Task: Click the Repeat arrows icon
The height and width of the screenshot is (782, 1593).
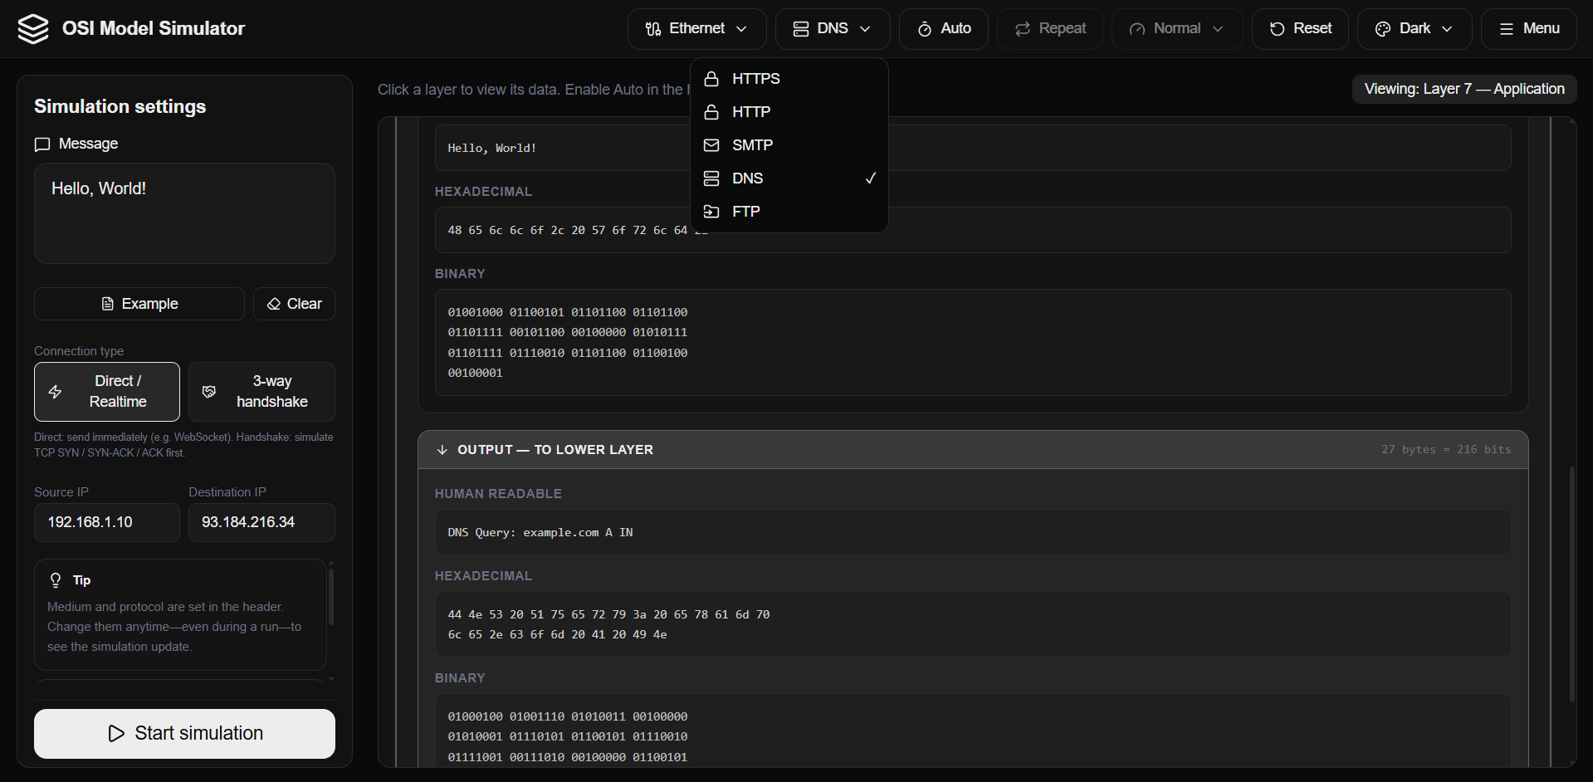Action: (x=1022, y=28)
